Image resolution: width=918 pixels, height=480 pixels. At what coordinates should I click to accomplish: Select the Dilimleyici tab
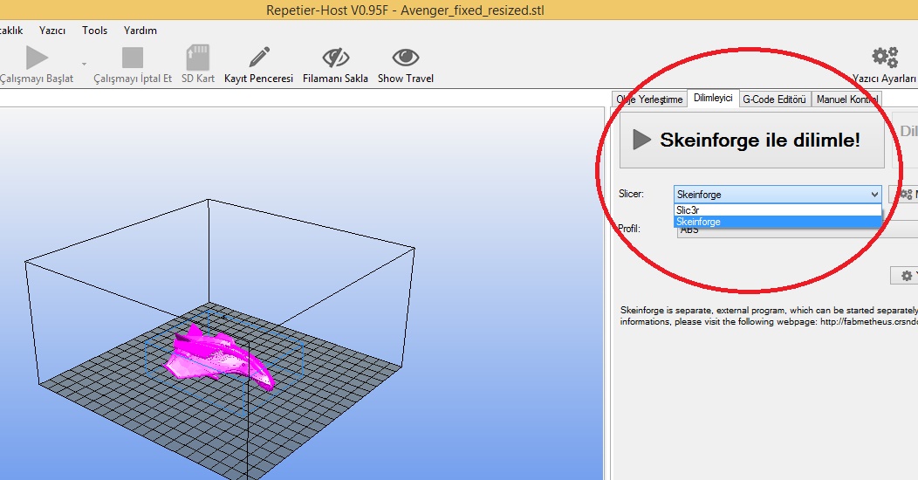coord(713,99)
